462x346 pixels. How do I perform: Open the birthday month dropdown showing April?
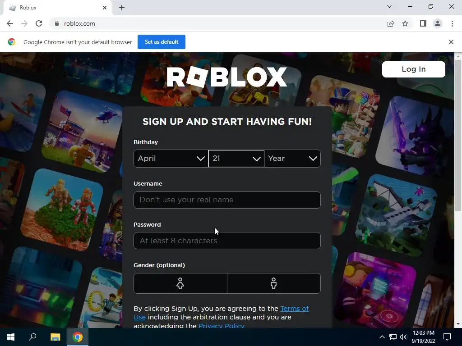coord(171,158)
